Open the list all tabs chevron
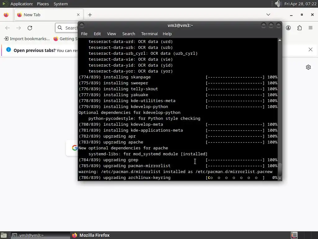The height and width of the screenshot is (239, 318). (x=268, y=15)
